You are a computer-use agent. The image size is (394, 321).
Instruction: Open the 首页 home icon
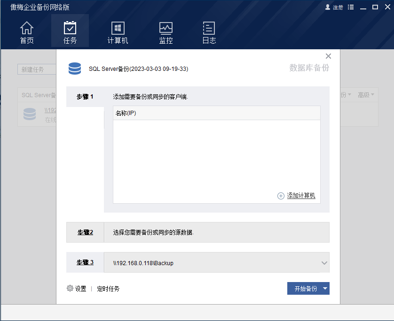[x=27, y=28]
